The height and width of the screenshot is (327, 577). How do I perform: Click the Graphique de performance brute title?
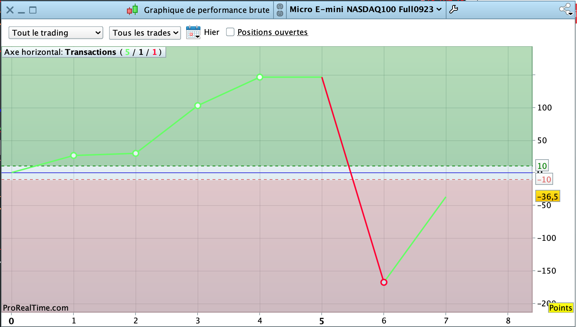[x=207, y=10]
